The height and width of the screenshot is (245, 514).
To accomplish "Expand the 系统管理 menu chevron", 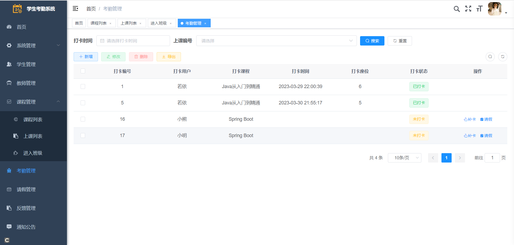I will pyautogui.click(x=58, y=45).
